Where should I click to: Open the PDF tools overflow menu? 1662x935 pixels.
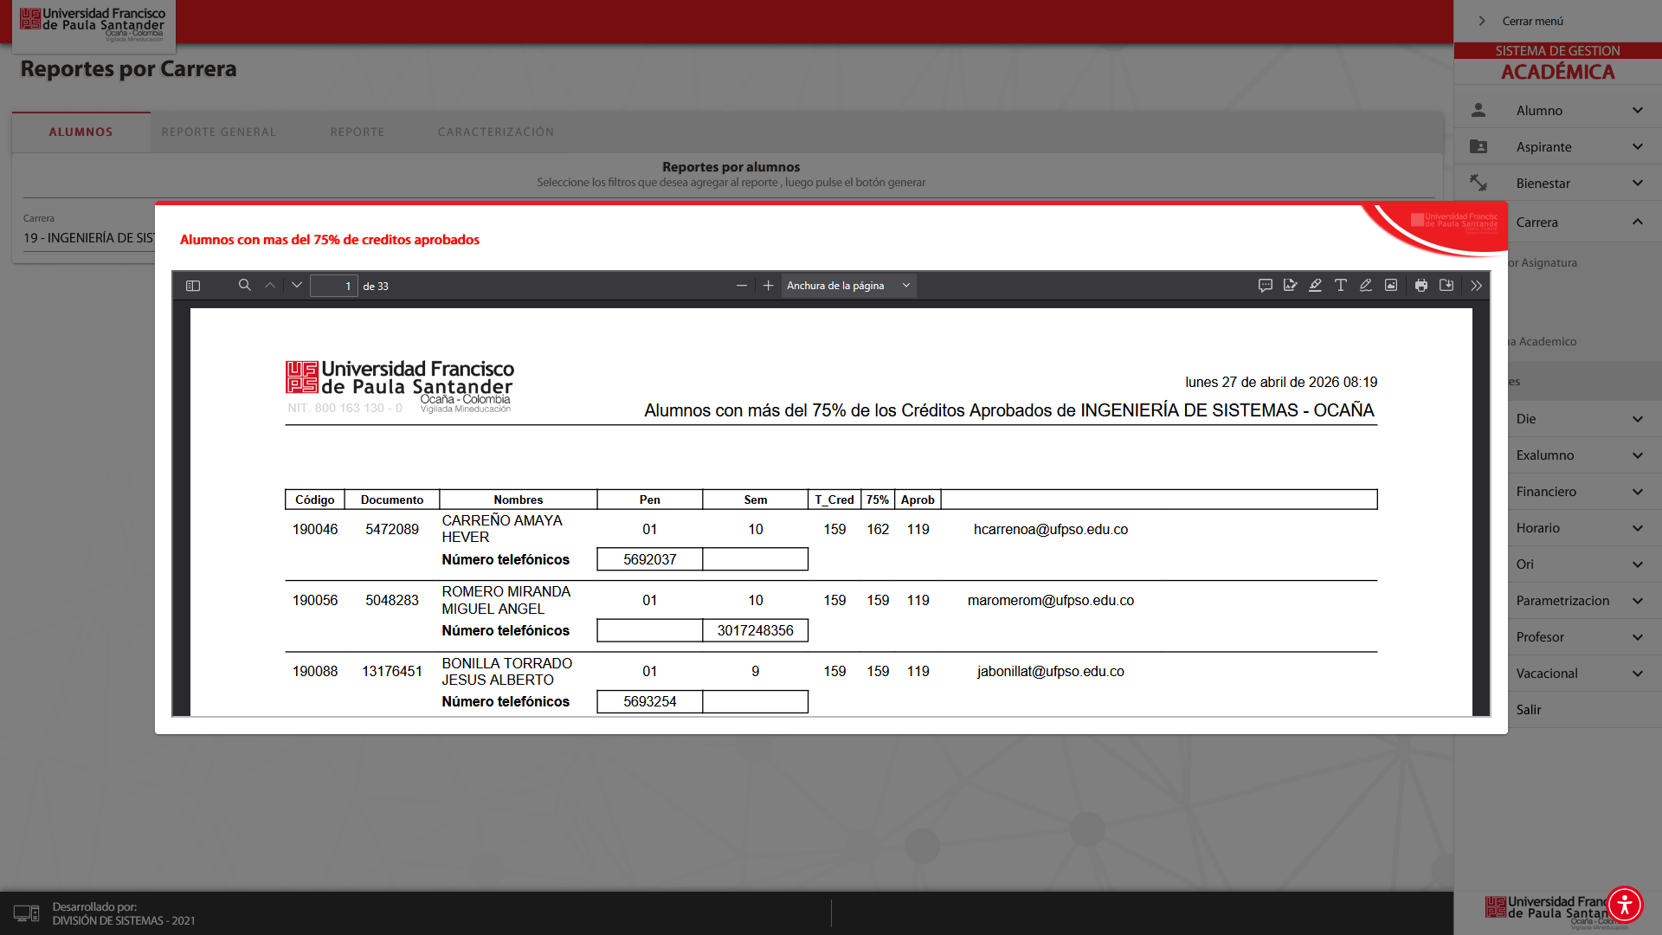[1476, 285]
